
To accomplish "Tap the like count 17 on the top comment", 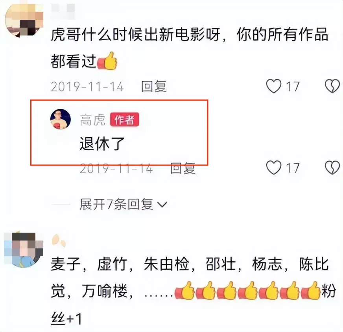I will click(x=293, y=86).
